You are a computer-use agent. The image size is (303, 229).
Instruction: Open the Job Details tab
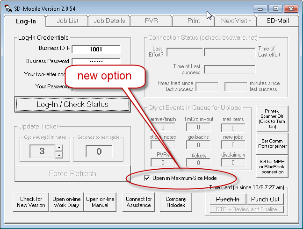(109, 21)
